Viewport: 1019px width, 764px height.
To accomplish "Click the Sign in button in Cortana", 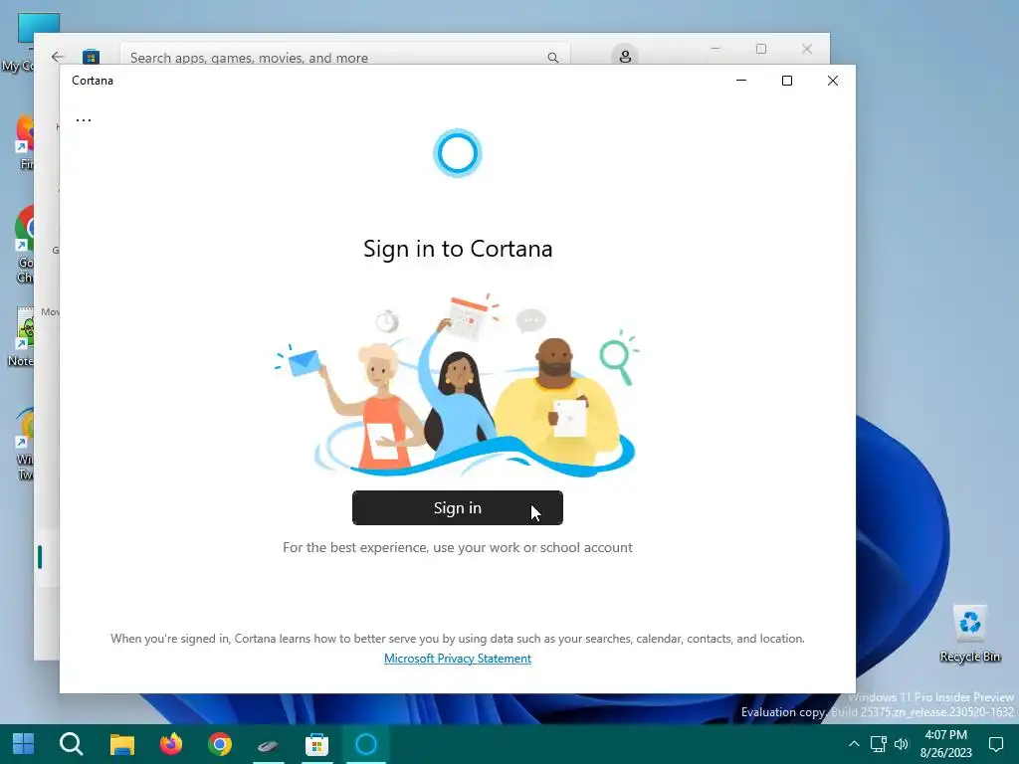I will pos(458,508).
